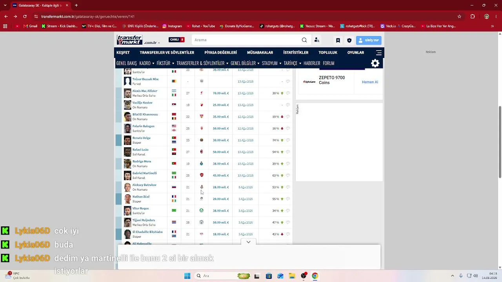Screen dimensions: 502x282
Task: Open Gabriel Martinelli player link
Action: coord(144,173)
